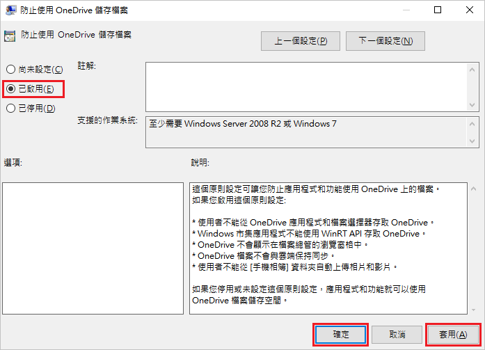The height and width of the screenshot is (350, 485).
Task: Click the 支援的作業系統 label
Action: tap(107, 120)
